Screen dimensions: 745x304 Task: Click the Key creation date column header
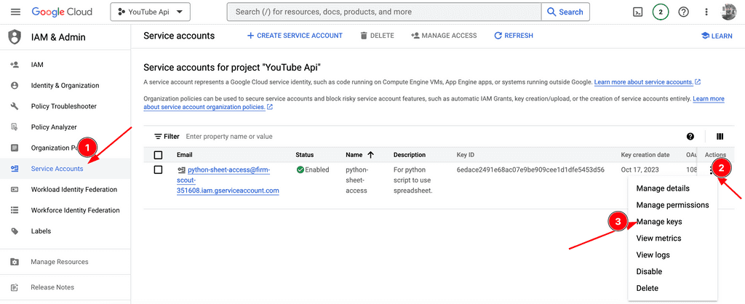pos(645,155)
